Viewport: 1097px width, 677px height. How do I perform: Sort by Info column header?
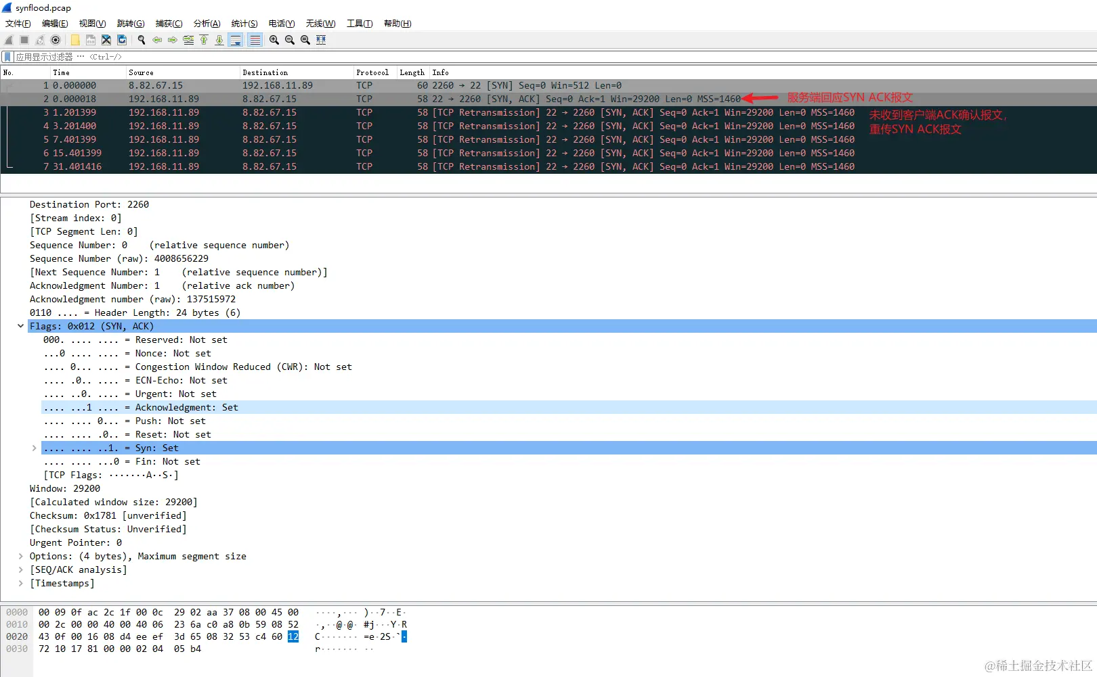point(763,72)
